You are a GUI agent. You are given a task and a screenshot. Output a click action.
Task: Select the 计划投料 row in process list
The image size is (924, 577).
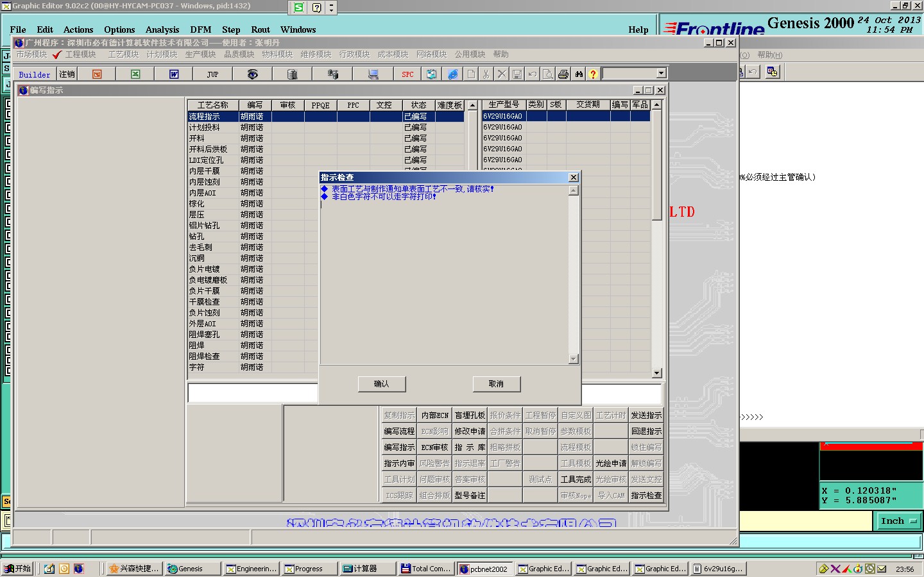tap(326, 128)
